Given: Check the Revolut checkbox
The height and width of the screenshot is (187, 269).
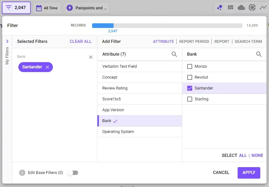Looking at the screenshot, I should [x=190, y=77].
